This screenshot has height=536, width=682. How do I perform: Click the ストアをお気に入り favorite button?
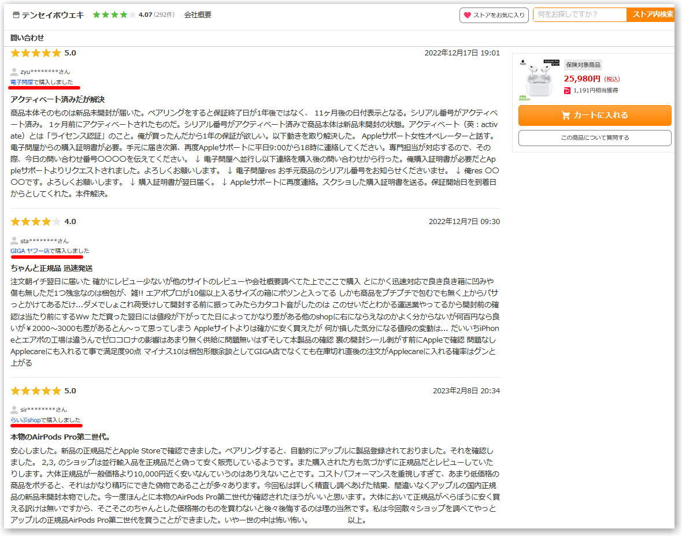point(494,15)
